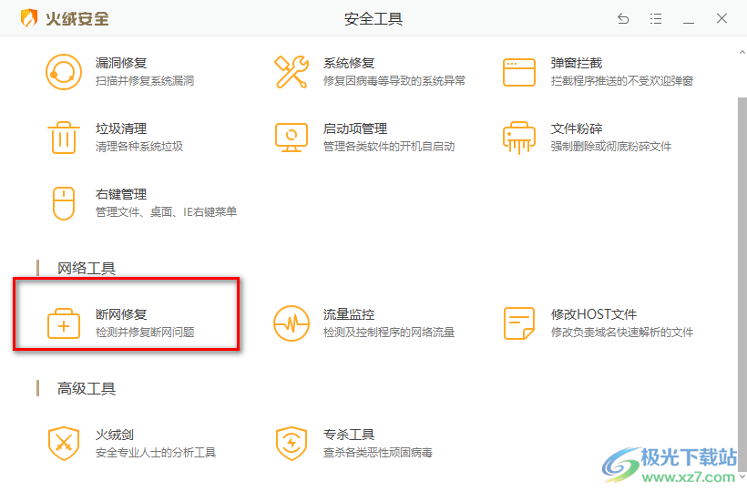Click 清理各种系统垃圾 description text
This screenshot has width=747, height=492.
139,147
